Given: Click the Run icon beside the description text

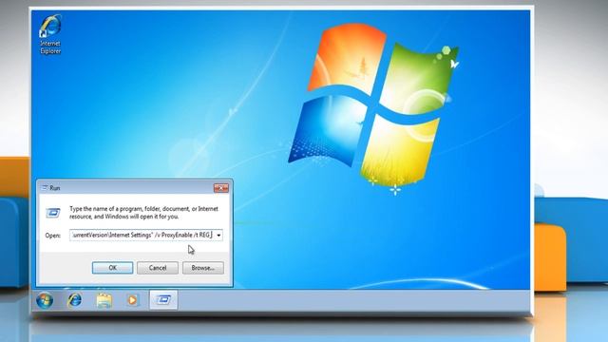Looking at the screenshot, I should coord(53,213).
